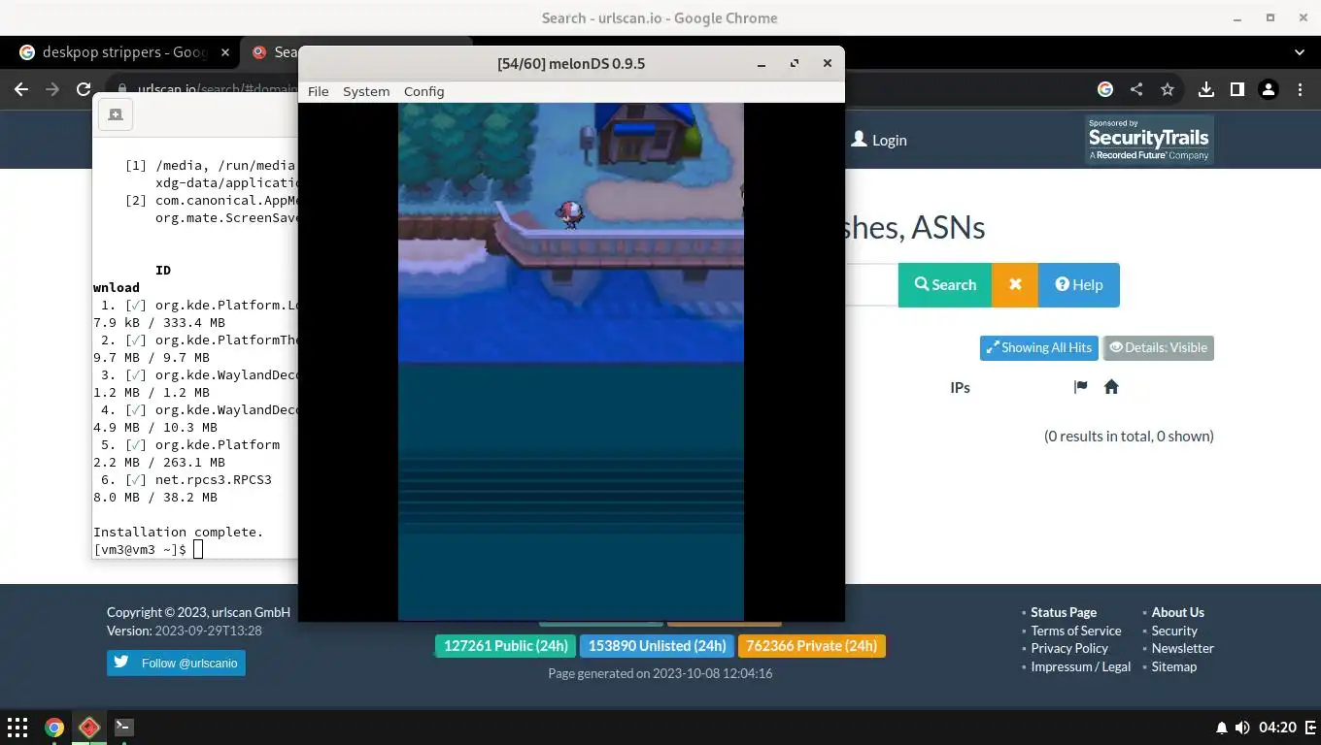Click the site lock icon in the address bar
The width and height of the screenshot is (1321, 745).
click(121, 89)
